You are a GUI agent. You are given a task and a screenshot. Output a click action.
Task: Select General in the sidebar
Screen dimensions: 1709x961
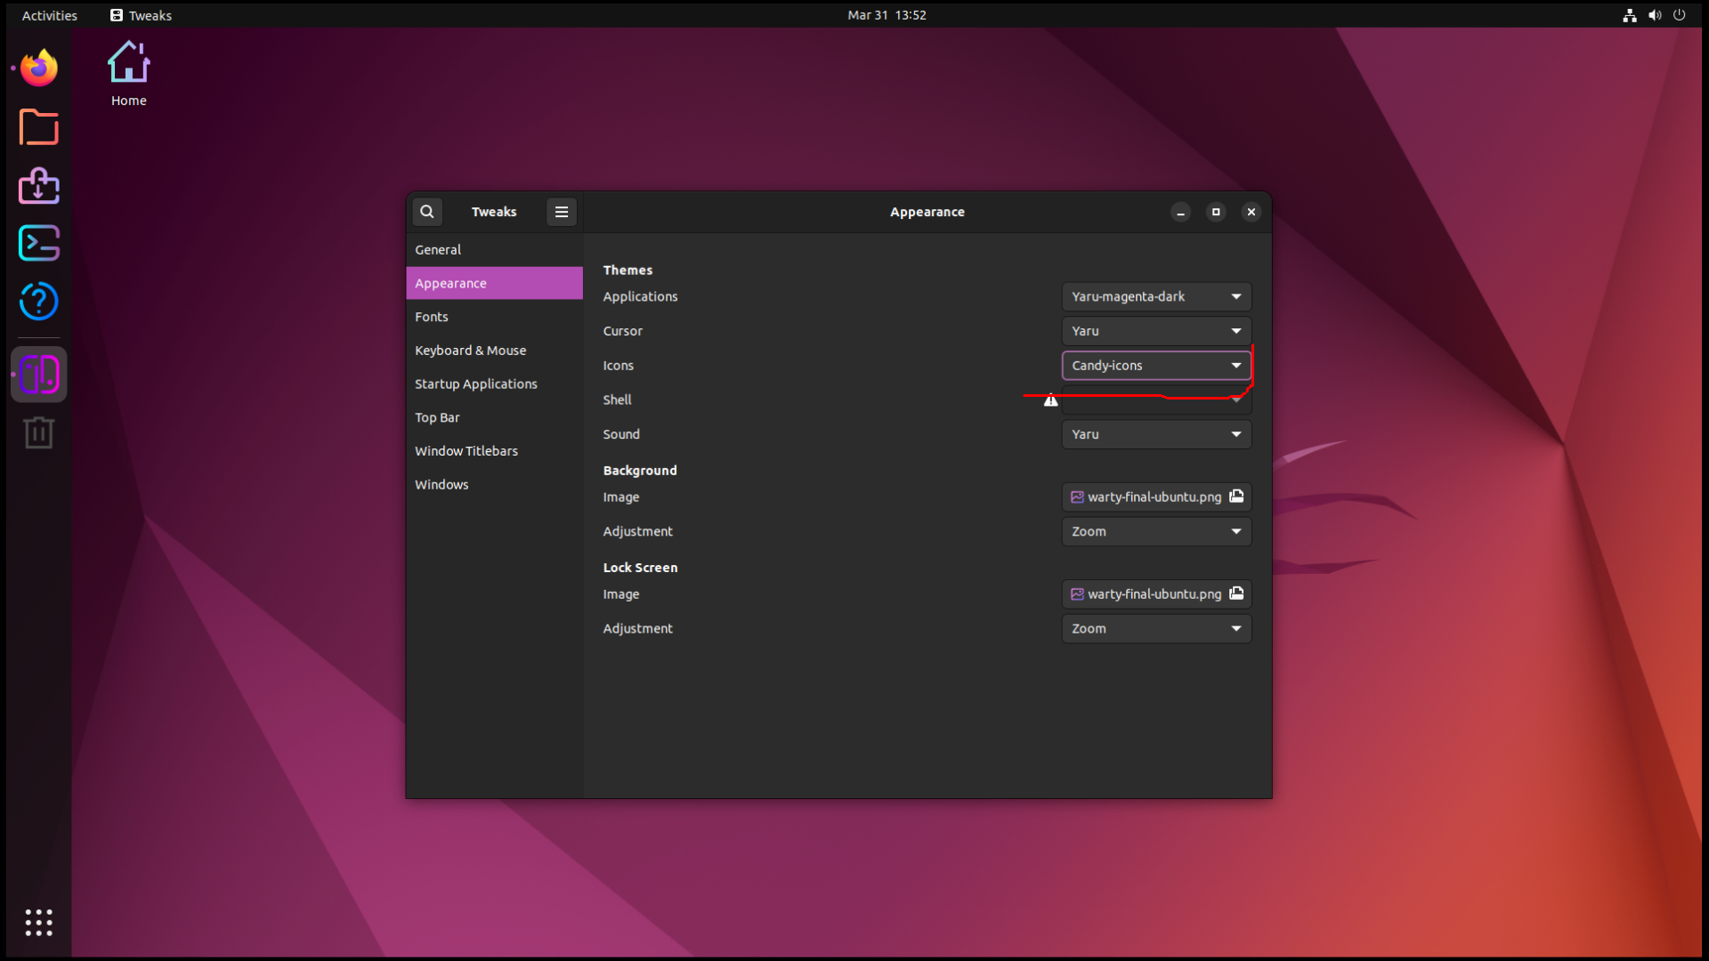click(x=495, y=250)
